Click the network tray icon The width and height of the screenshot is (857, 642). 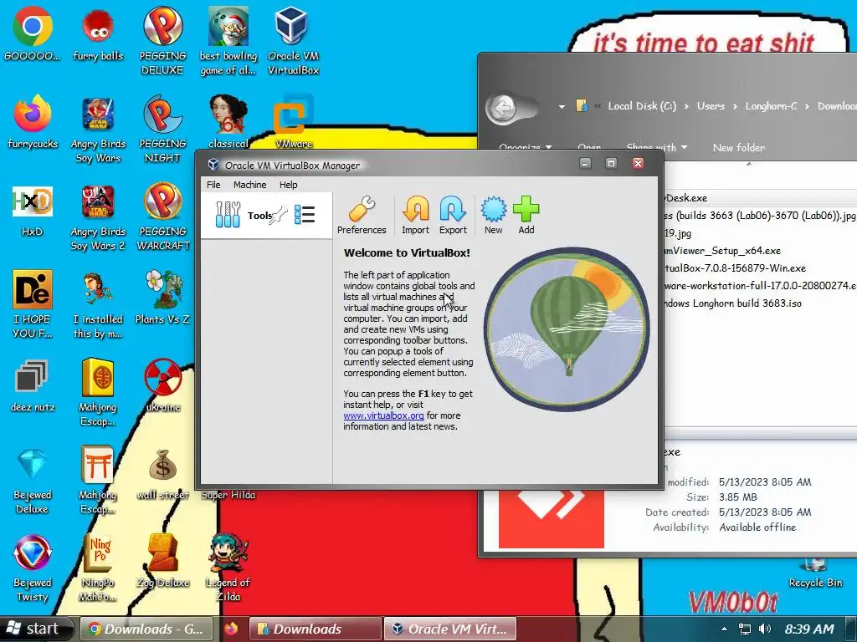[x=744, y=629]
